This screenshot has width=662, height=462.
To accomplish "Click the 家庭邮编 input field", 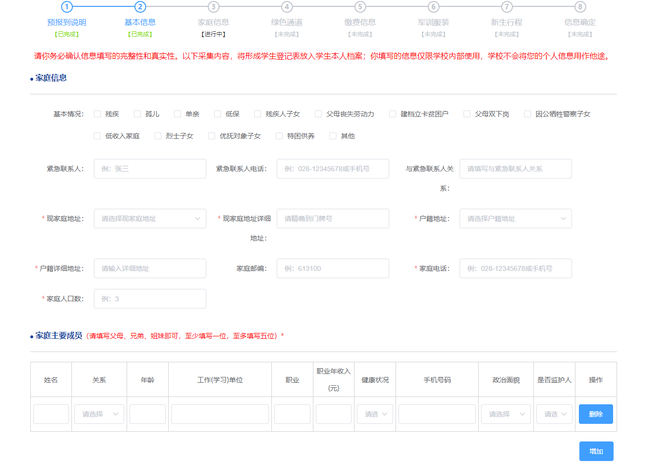I will 332,268.
